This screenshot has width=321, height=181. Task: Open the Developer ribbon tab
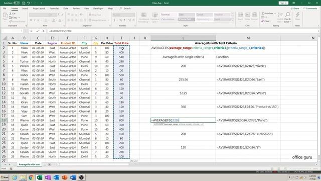click(x=98, y=9)
